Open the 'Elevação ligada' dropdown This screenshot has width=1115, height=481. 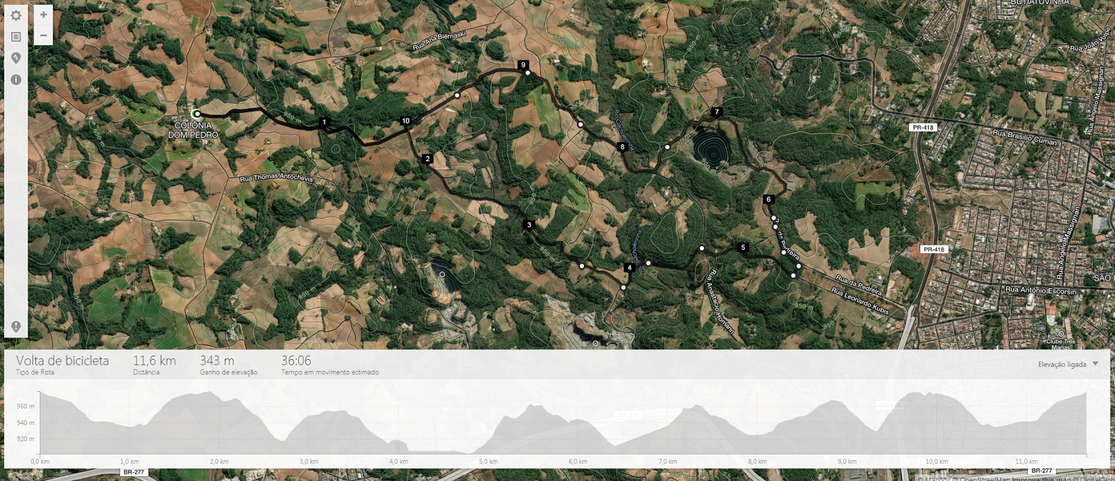pos(1068,364)
